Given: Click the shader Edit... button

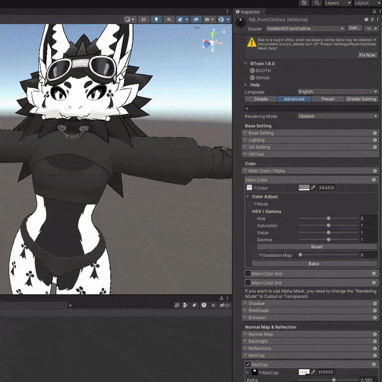Looking at the screenshot, I should (355, 28).
